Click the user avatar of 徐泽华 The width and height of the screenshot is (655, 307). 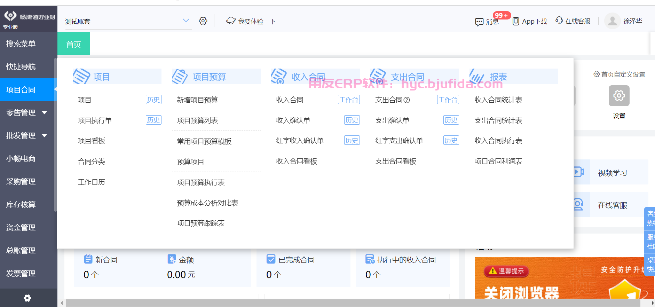(x=613, y=21)
